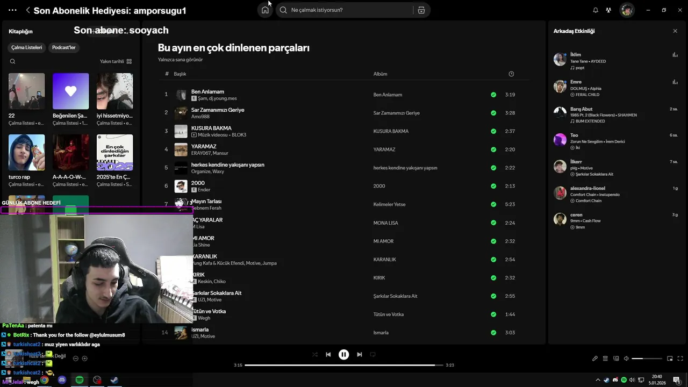Toggle liked checkmark for Ben Anlamam
This screenshot has width=688, height=387.
493,95
